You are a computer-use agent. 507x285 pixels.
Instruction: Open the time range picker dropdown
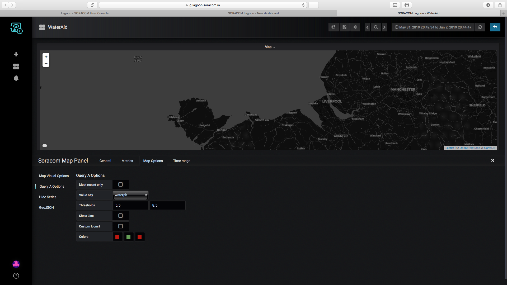click(433, 27)
